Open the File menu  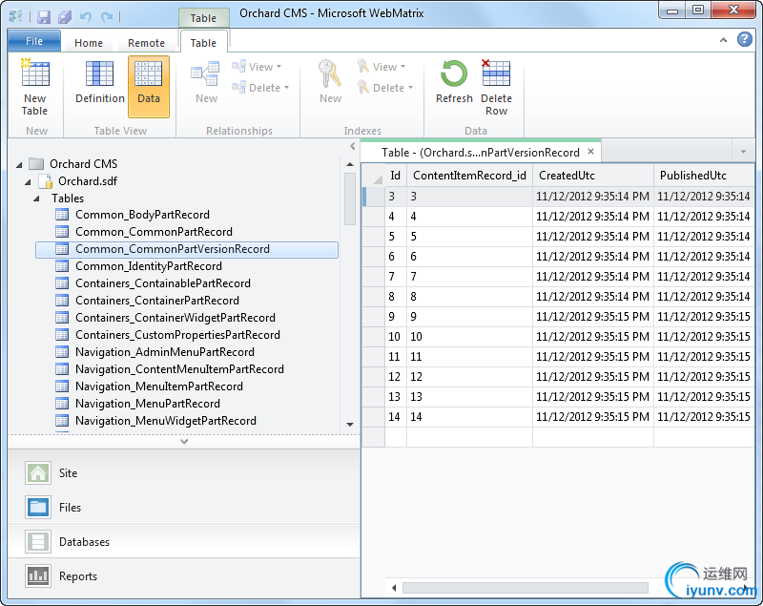pyautogui.click(x=34, y=41)
